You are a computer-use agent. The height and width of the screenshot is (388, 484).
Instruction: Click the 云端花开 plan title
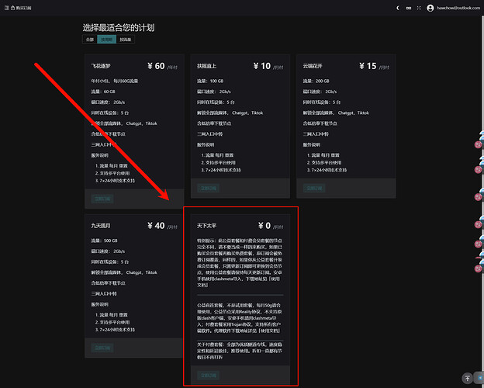(x=313, y=66)
